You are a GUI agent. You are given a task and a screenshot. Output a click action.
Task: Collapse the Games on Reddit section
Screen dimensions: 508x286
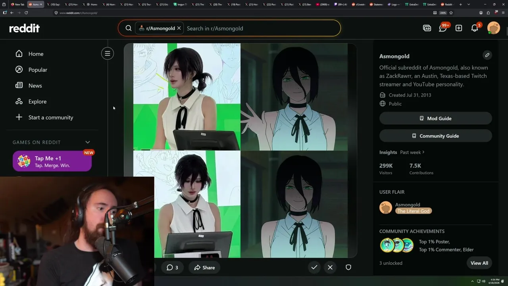(88, 142)
